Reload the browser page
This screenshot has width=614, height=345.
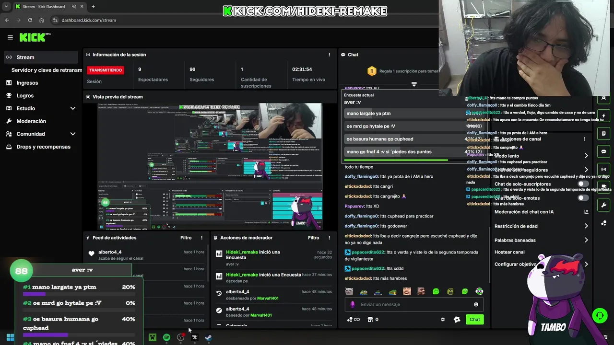(30, 20)
